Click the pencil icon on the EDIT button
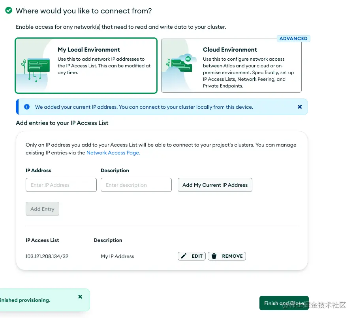Image resolution: width=355 pixels, height=318 pixels. [184, 256]
